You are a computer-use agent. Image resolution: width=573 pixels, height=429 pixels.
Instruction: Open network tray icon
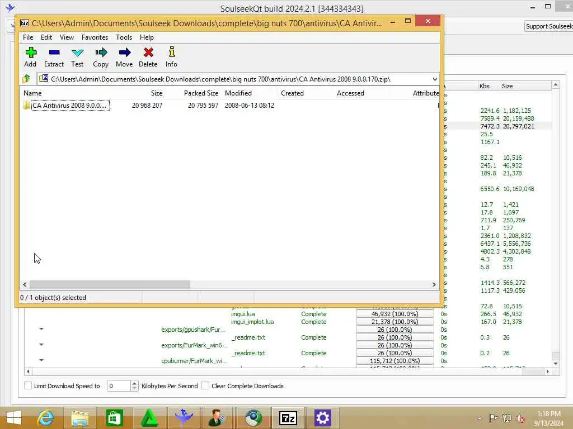click(x=507, y=418)
